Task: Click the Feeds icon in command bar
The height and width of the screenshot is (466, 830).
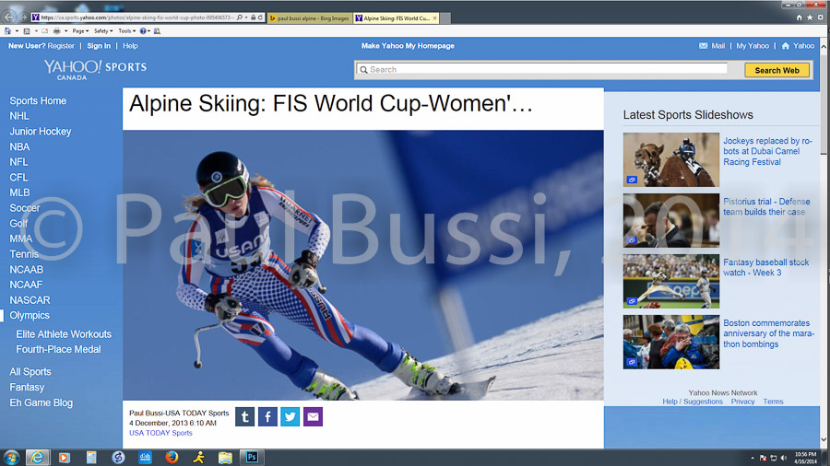Action: pyautogui.click(x=27, y=31)
